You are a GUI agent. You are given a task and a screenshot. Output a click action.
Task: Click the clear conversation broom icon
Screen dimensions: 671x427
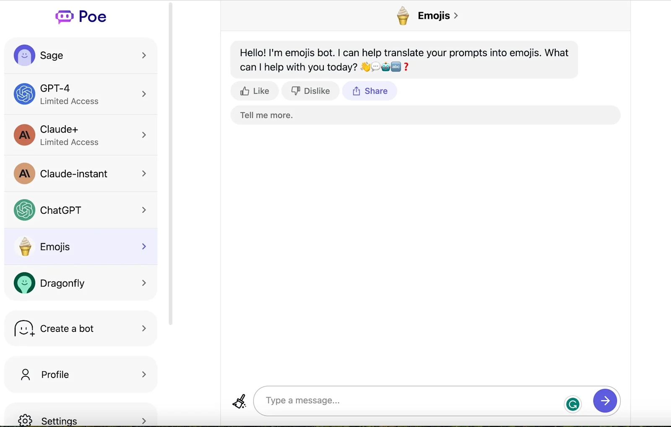click(239, 401)
